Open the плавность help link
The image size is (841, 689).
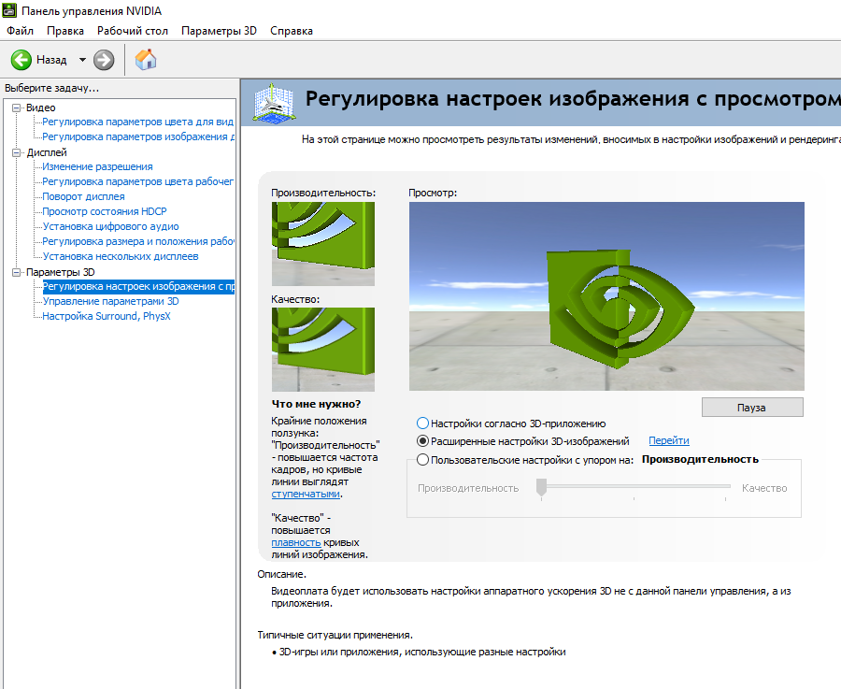click(296, 542)
